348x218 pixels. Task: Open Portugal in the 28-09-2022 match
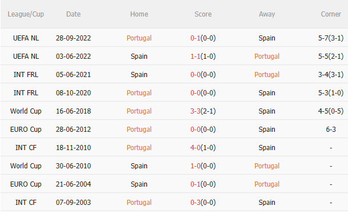139,38
